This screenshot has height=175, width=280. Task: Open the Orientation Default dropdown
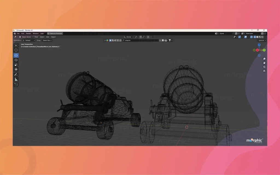pos(29,40)
